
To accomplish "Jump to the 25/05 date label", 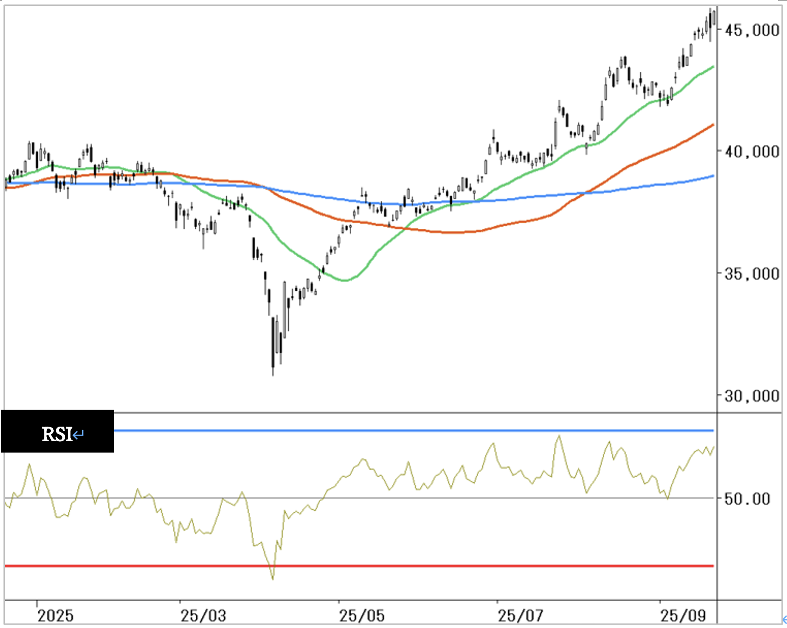I will (362, 616).
